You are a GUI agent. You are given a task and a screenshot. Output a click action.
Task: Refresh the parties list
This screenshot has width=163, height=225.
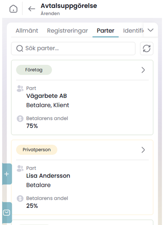147,49
